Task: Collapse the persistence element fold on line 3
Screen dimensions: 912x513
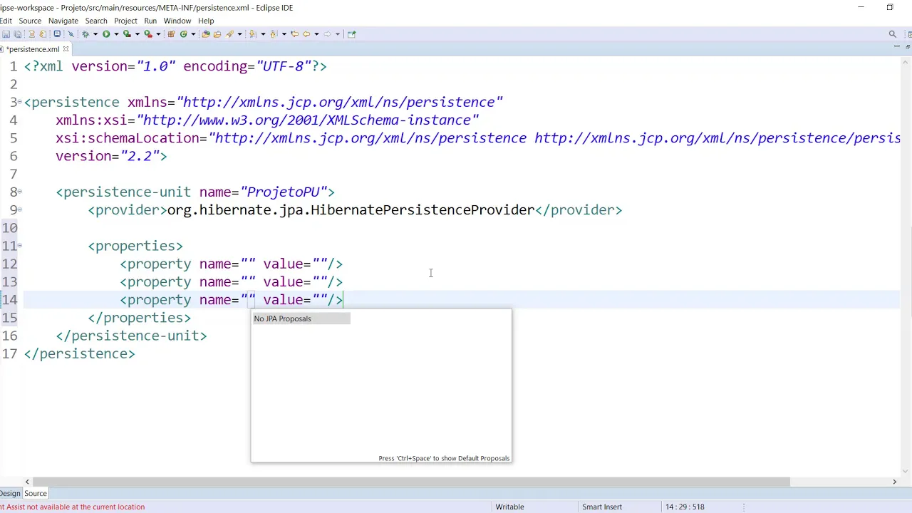Action: pos(20,102)
